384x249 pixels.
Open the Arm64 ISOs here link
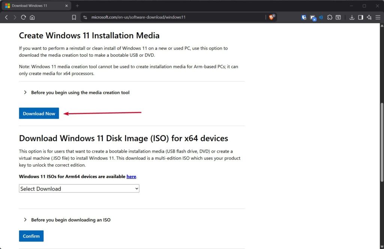pos(131,176)
